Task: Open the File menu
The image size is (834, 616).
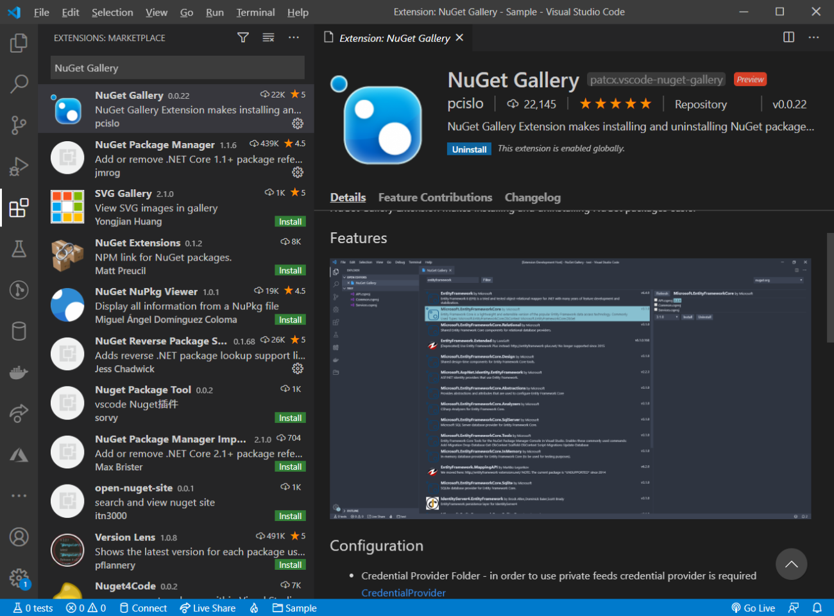Action: coord(42,12)
